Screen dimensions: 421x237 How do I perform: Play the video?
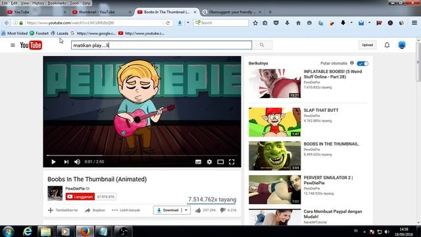point(53,162)
